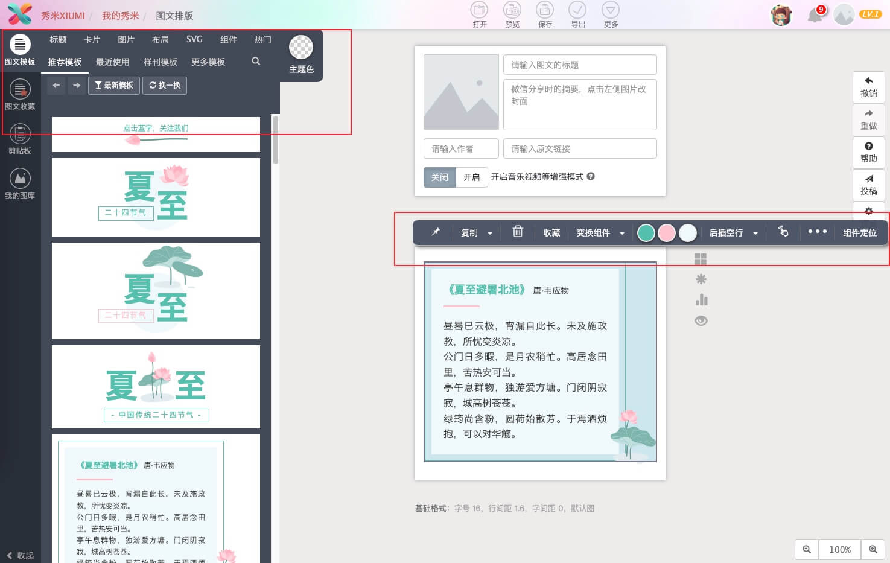Viewport: 890px width, 563px height.
Task: Open 我的图库 image library
Action: 20,185
